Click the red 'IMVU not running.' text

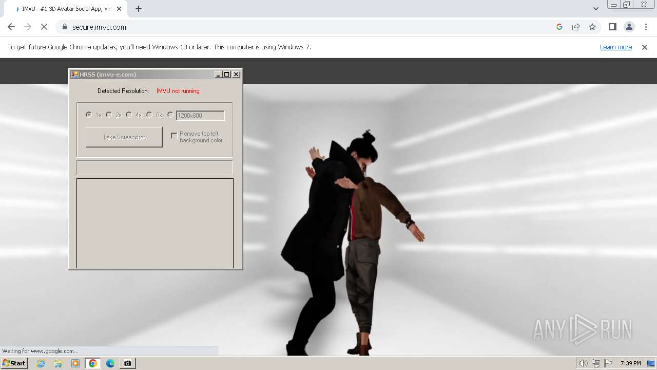179,91
